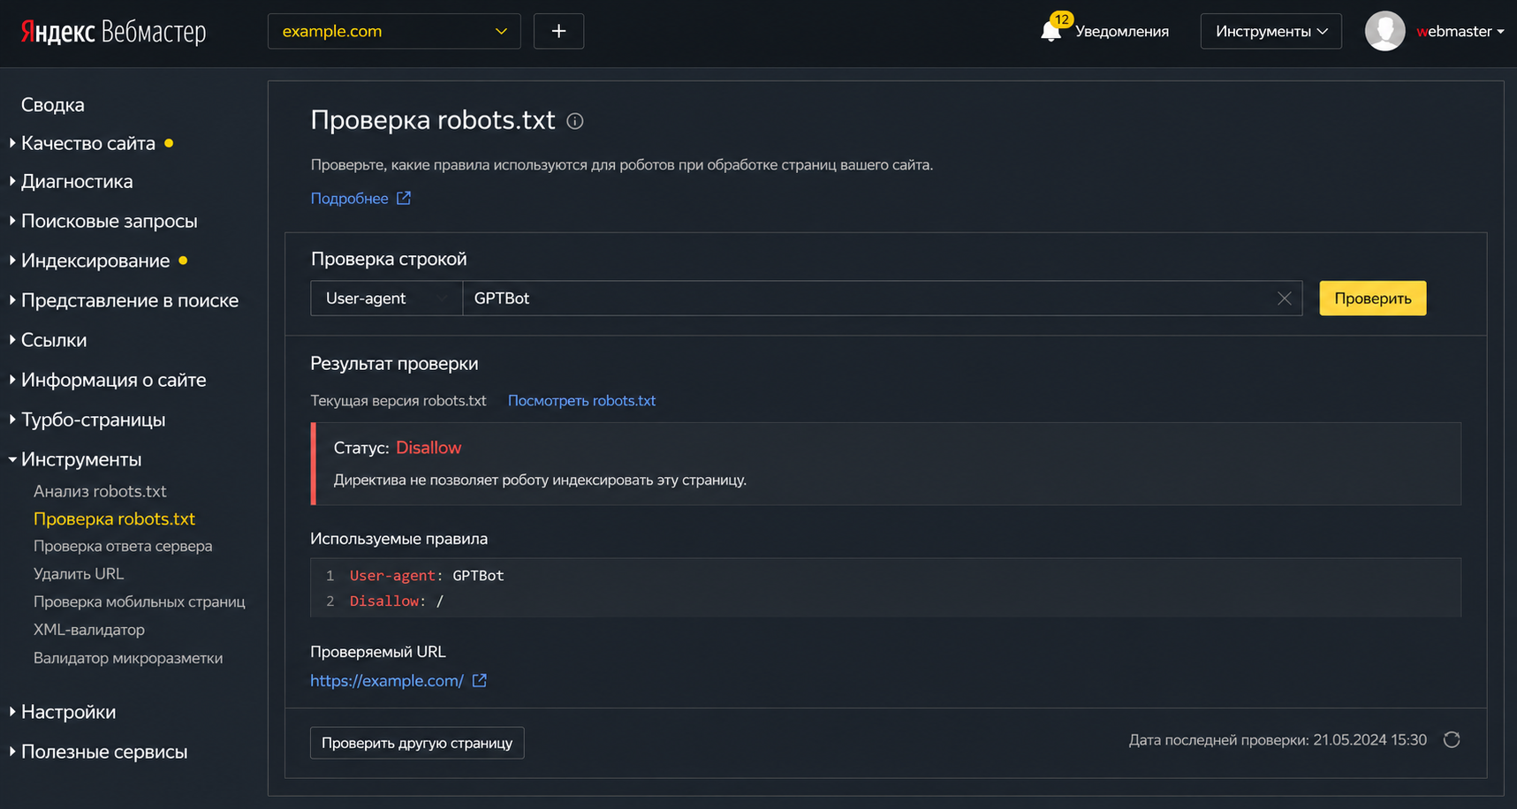Image resolution: width=1517 pixels, height=809 pixels.
Task: Open the webmaster account menu
Action: tap(1460, 31)
